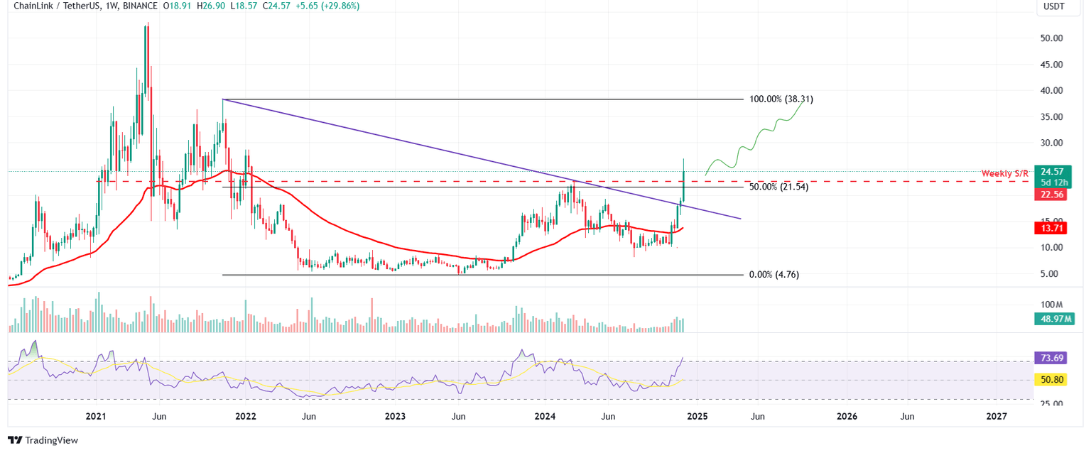Click the +5.65 (+29.86%) change value

(327, 6)
